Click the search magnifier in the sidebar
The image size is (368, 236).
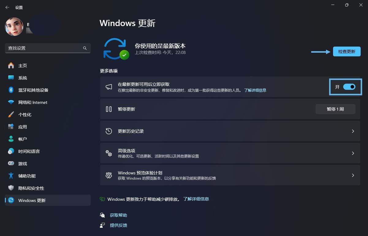(85, 48)
